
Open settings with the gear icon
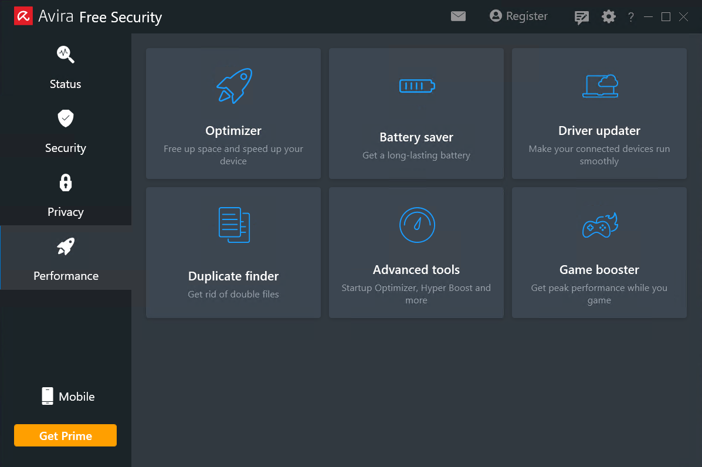[x=608, y=17]
